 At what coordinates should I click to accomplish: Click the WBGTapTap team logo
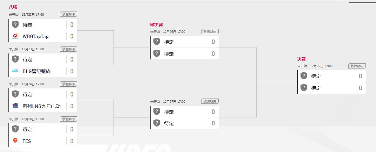(15, 36)
